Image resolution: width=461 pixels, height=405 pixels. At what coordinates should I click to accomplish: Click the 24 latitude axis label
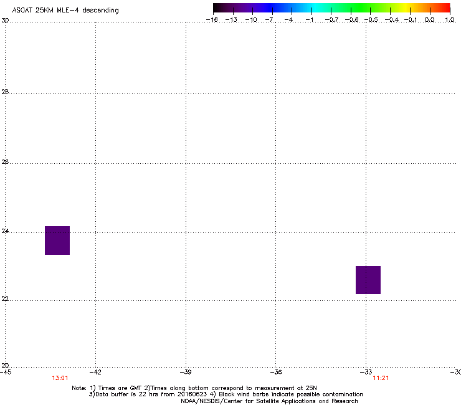5,231
